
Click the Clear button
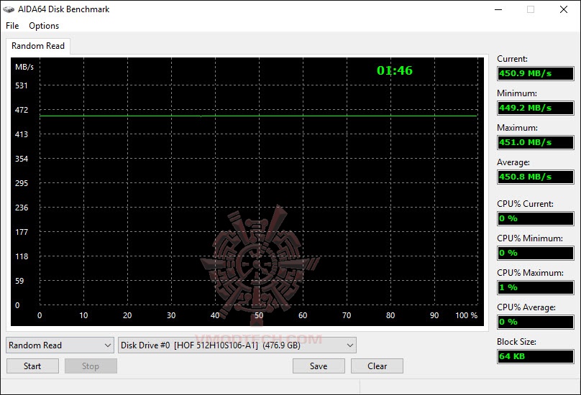tap(377, 366)
